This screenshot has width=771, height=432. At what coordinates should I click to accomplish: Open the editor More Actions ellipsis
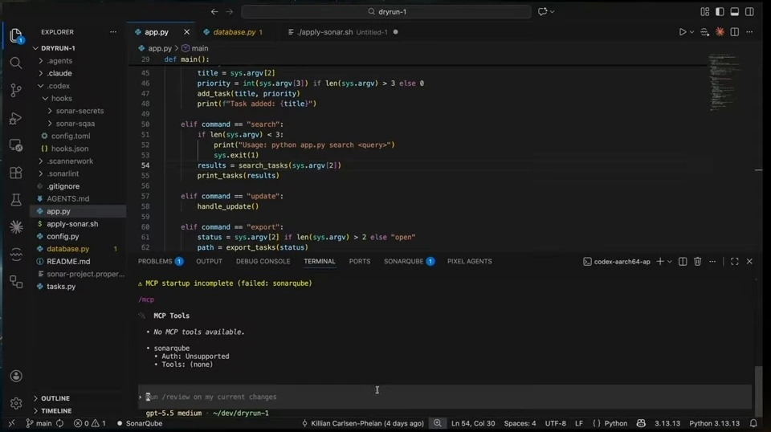(x=749, y=32)
